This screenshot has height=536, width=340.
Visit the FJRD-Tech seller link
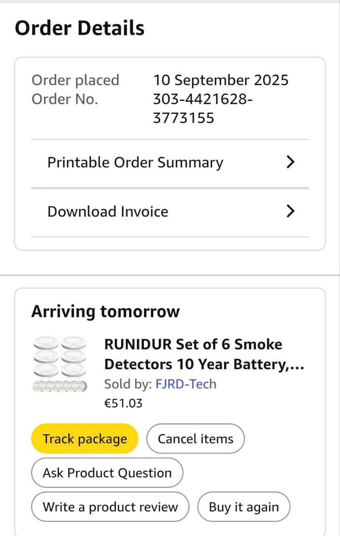[x=186, y=384]
